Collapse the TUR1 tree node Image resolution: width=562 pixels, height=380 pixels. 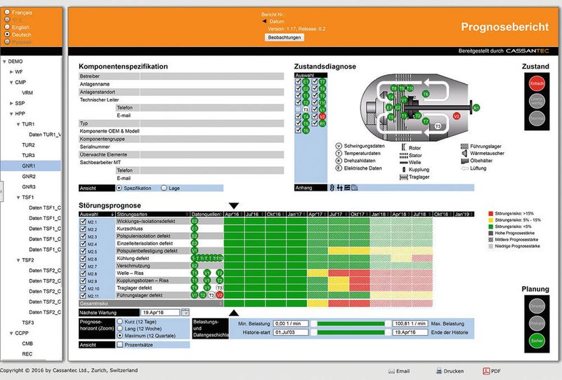(18, 124)
